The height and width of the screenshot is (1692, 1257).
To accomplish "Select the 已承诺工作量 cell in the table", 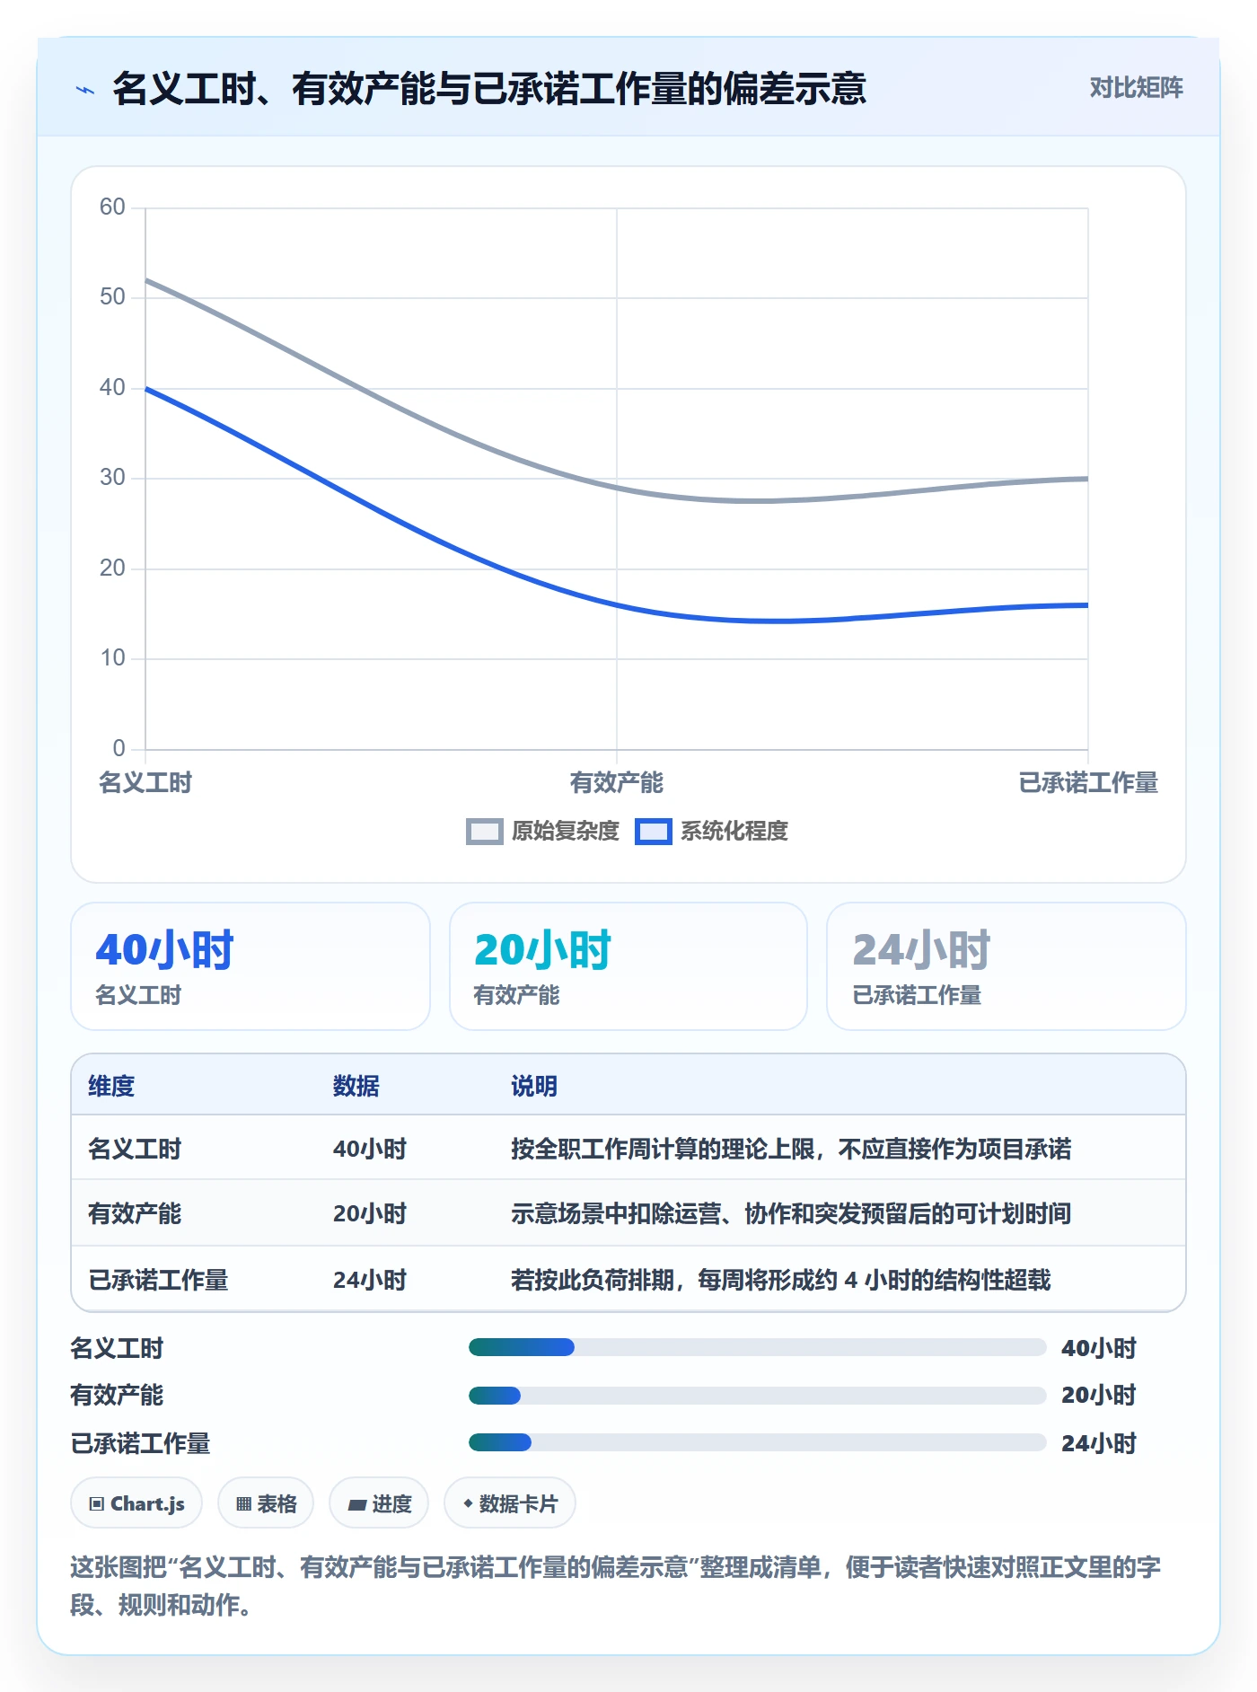I will [158, 1280].
